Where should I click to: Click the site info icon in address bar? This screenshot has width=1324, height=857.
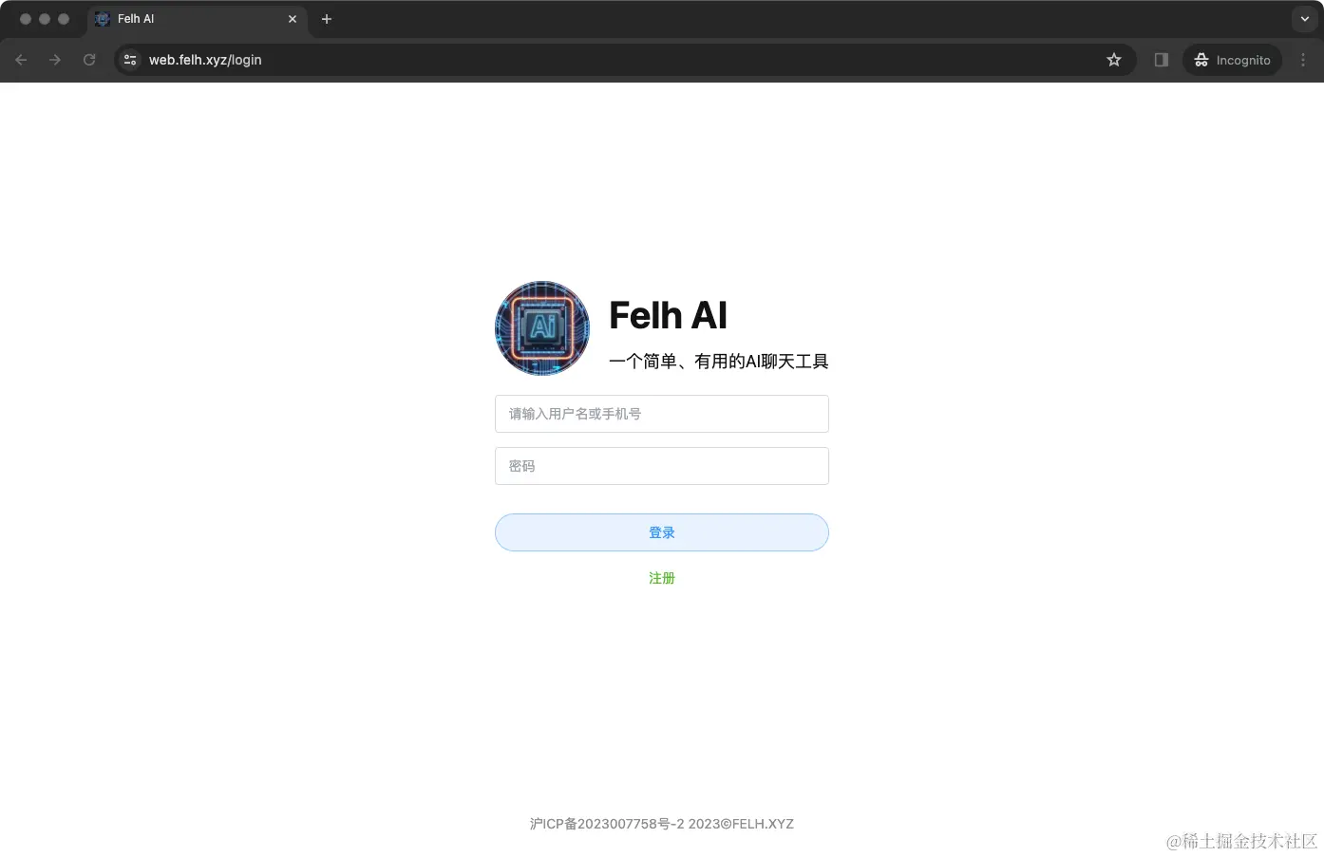129,60
